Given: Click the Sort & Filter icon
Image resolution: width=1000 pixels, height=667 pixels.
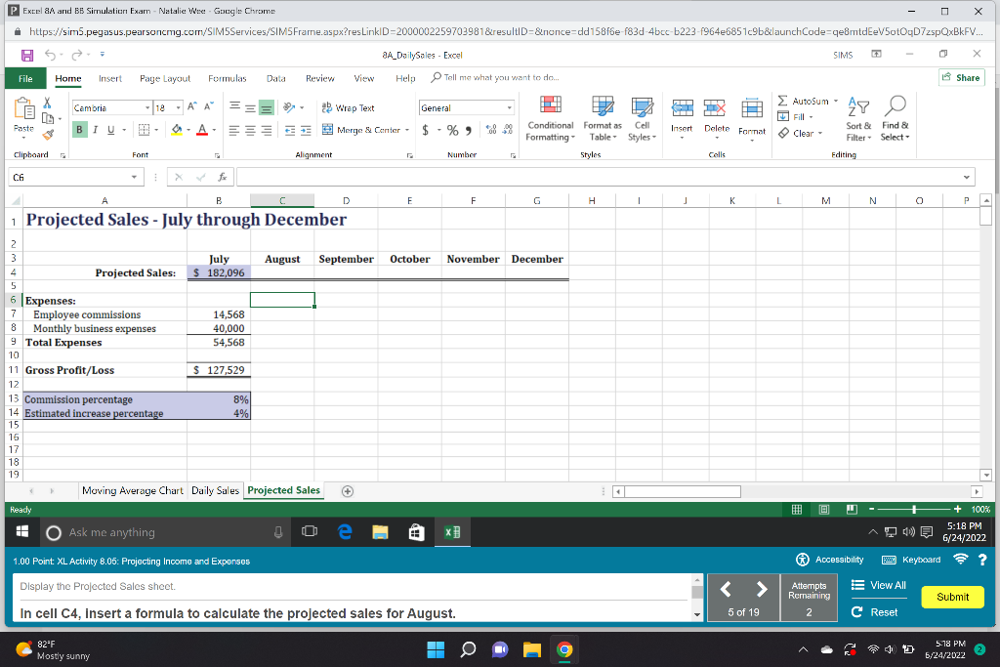Looking at the screenshot, I should (x=857, y=117).
